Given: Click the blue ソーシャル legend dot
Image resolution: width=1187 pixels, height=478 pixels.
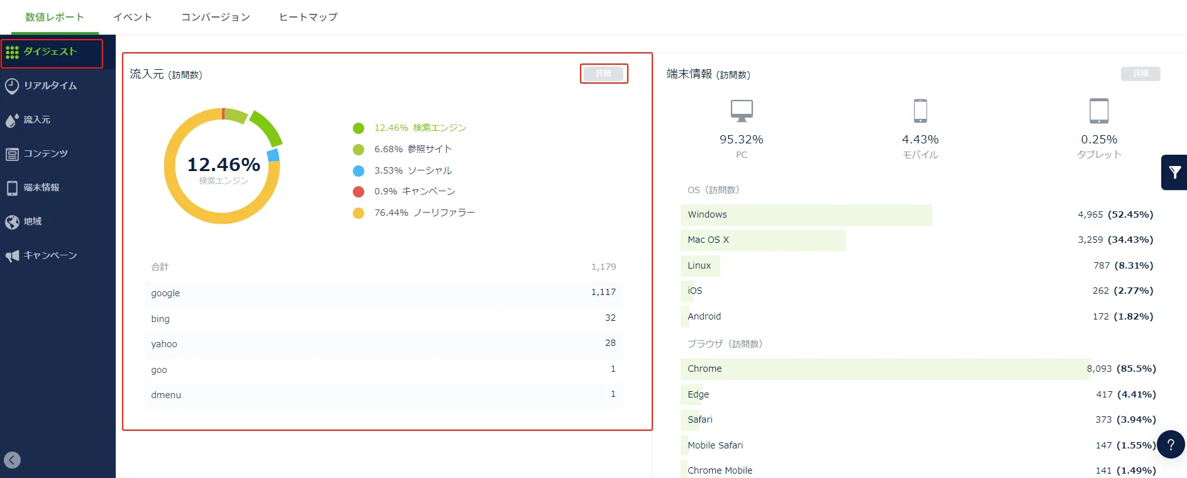Looking at the screenshot, I should 359,171.
